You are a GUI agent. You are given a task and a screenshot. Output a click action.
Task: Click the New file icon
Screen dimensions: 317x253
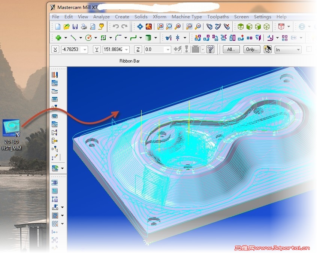[x=58, y=27]
